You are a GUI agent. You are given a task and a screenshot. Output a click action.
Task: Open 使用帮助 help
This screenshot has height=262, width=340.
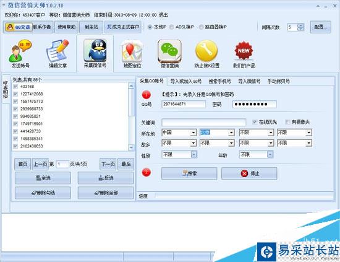66,27
